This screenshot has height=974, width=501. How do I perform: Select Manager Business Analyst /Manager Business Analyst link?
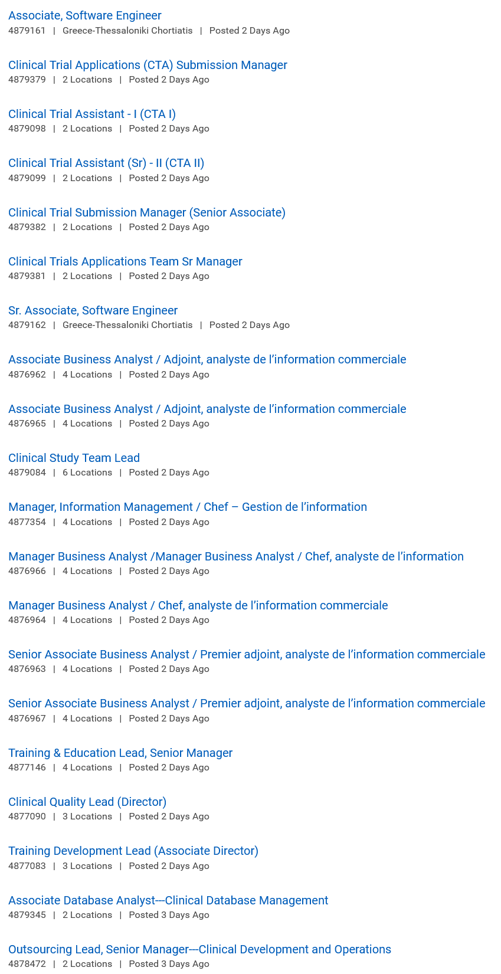tap(236, 557)
